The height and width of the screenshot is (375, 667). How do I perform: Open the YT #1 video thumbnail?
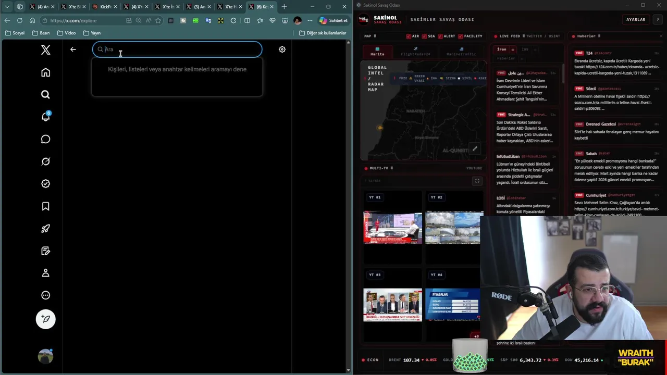tap(393, 228)
